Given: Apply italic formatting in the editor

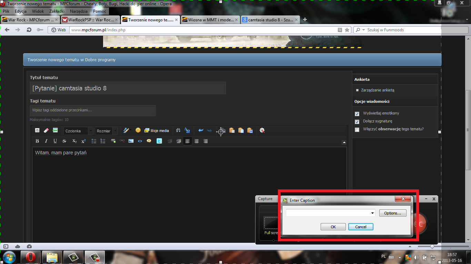Looking at the screenshot, I should [x=46, y=141].
